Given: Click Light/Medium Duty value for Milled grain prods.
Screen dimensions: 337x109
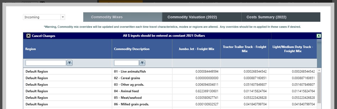Looking at the screenshot, I should click(303, 104).
